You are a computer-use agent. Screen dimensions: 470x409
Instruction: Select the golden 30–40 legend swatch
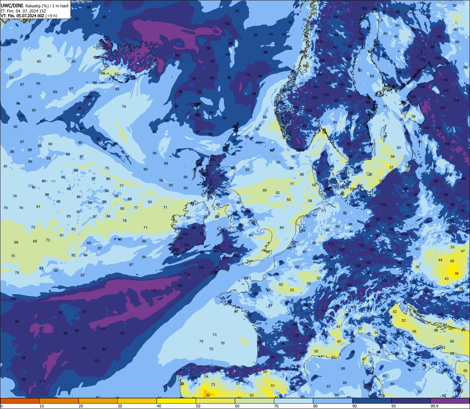click(x=137, y=401)
